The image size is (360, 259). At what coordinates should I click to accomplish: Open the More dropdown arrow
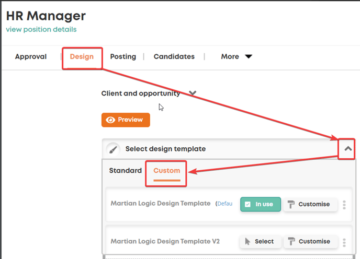point(249,56)
